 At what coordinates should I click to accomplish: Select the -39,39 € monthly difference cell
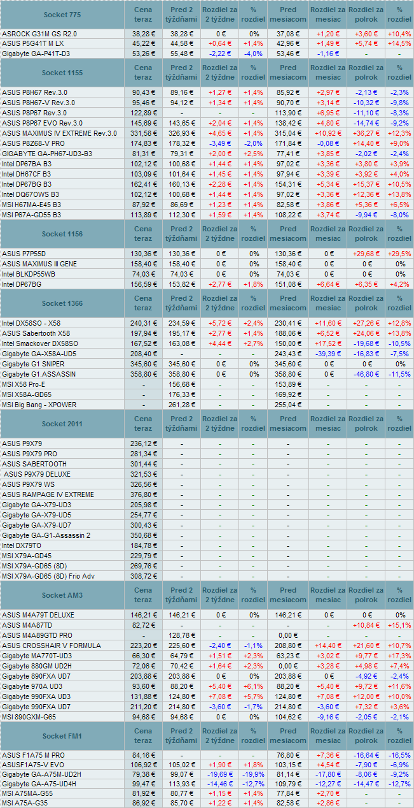(329, 354)
